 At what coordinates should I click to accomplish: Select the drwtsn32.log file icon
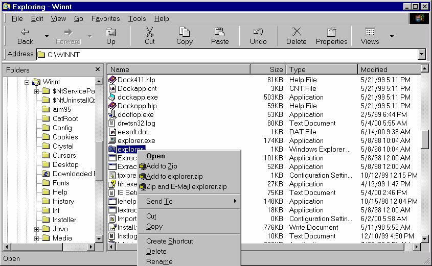click(x=112, y=123)
